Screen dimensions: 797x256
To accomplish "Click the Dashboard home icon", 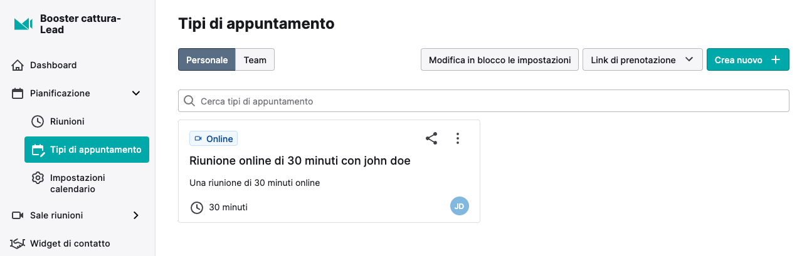I will pos(18,65).
